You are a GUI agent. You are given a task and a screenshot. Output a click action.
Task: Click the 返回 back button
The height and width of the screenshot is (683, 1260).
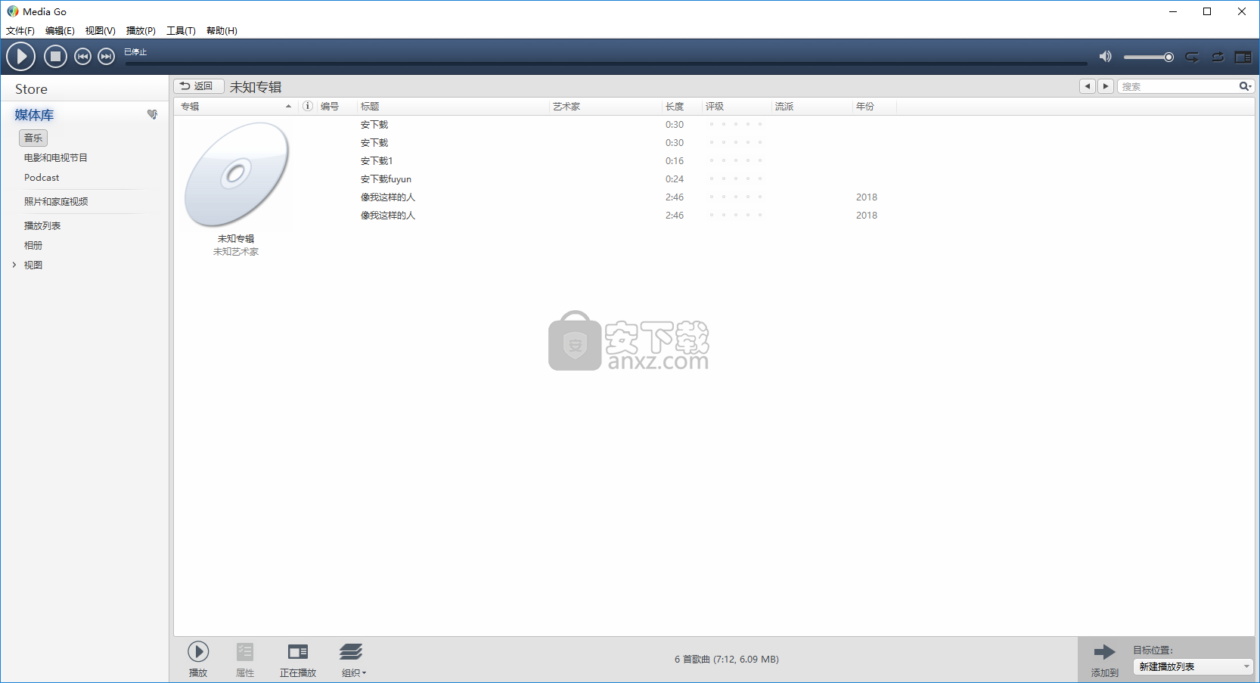198,86
